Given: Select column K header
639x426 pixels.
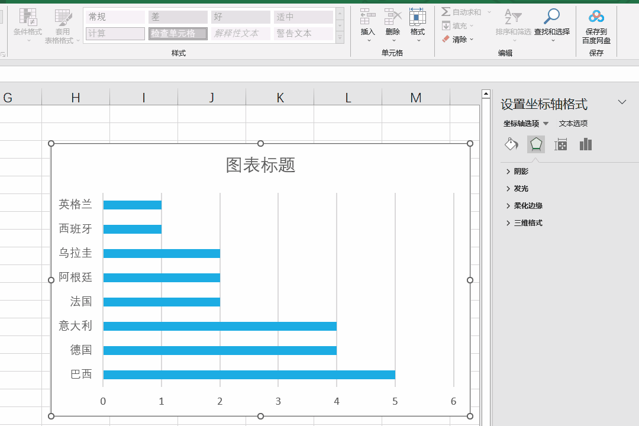Looking at the screenshot, I should [x=280, y=98].
